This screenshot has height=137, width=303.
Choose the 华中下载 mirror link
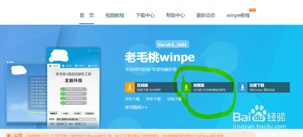point(153,99)
